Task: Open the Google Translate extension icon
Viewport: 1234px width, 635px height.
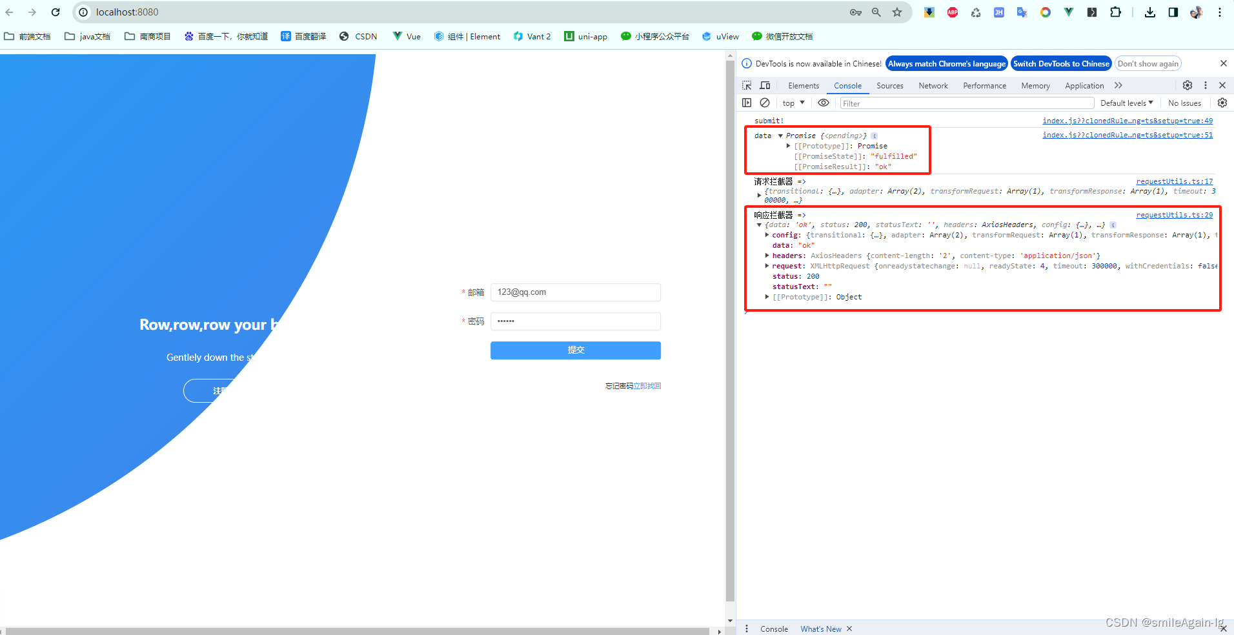Action: 1022,12
